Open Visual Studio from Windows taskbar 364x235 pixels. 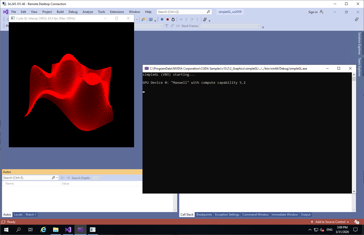(68, 230)
